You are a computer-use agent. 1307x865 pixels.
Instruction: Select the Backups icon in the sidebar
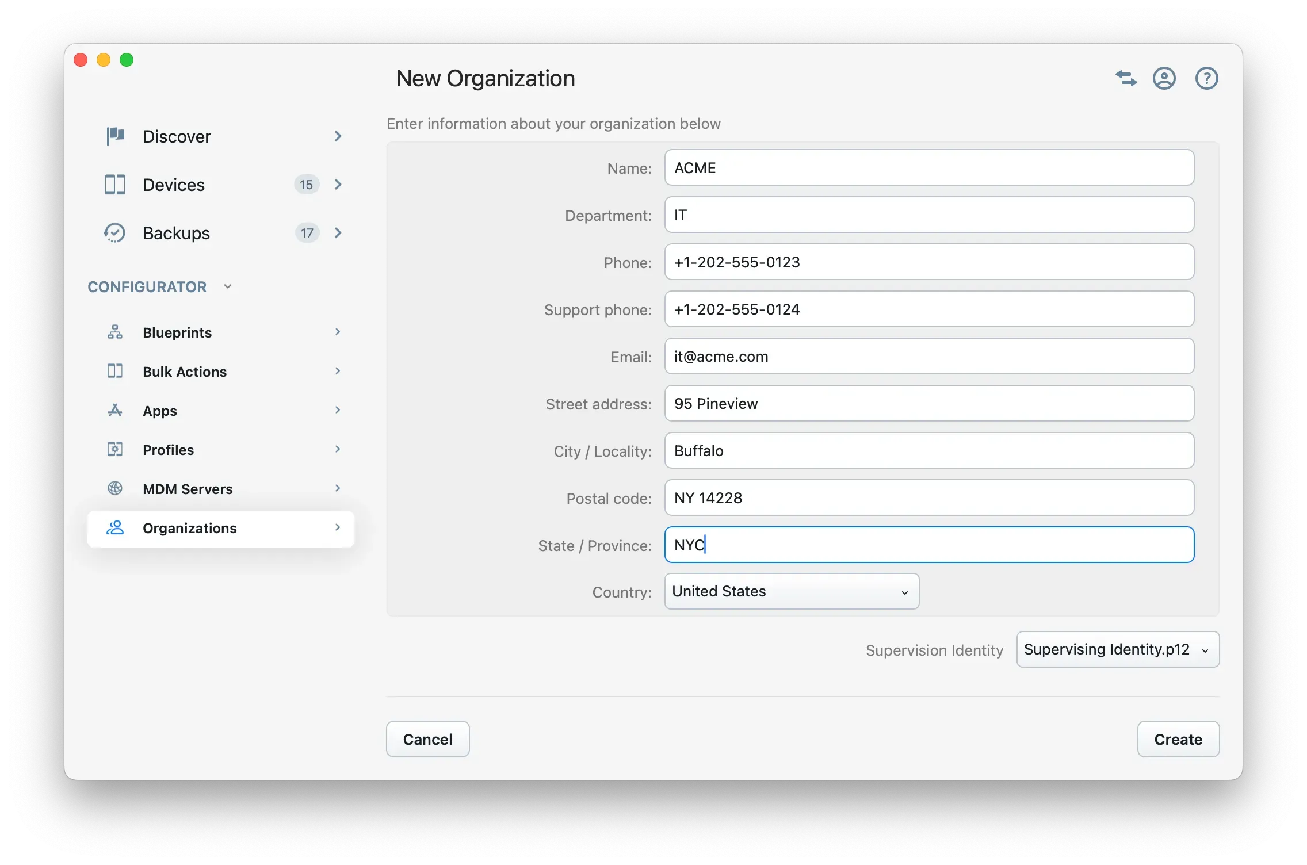(115, 233)
